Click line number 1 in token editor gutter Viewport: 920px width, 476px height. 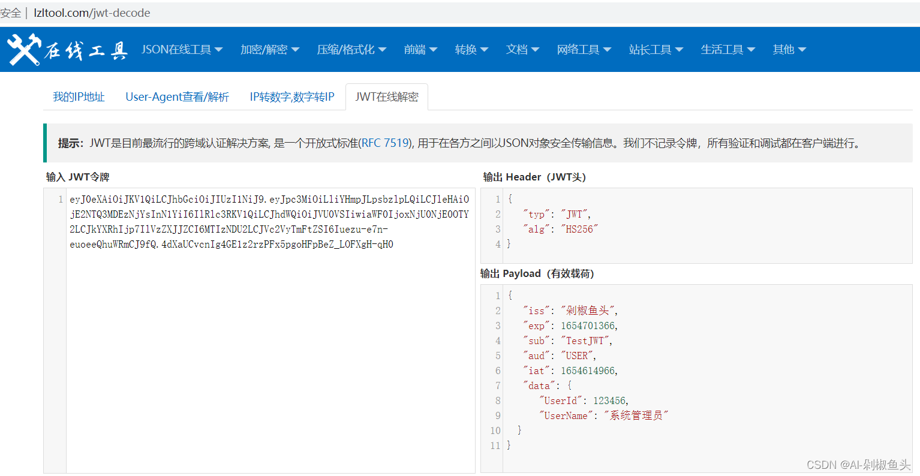61,199
